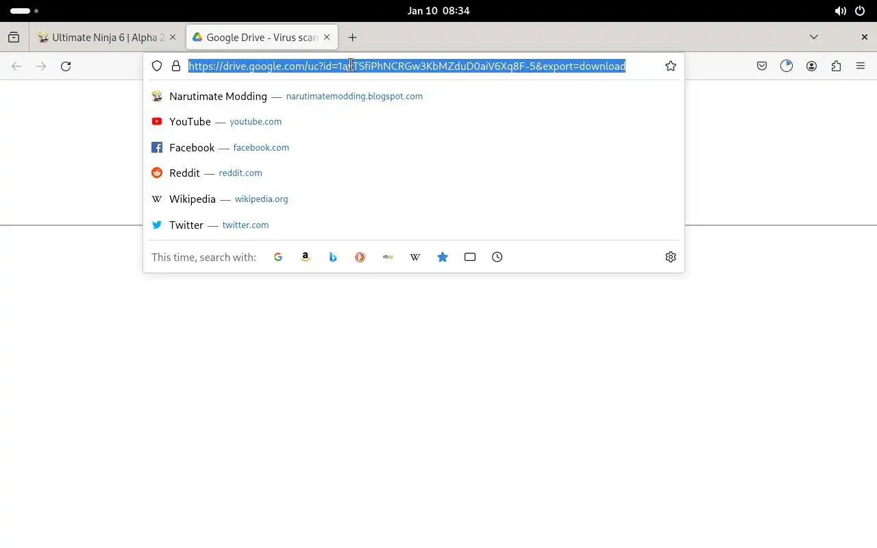Search with Wikipedia engine icon
Viewport: 877px width, 548px height.
pos(415,257)
